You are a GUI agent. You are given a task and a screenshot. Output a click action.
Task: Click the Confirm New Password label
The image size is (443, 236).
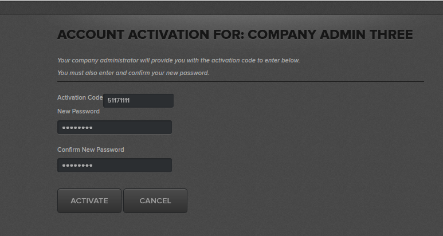(91, 150)
